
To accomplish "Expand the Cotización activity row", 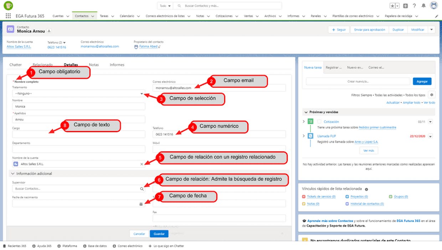I will pos(304,121).
